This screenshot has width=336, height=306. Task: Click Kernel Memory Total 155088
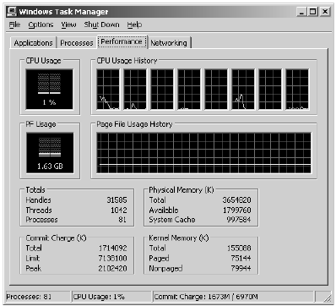(239, 248)
